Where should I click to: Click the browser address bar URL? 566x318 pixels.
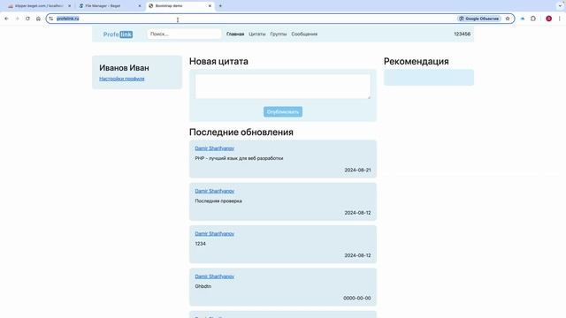67,19
